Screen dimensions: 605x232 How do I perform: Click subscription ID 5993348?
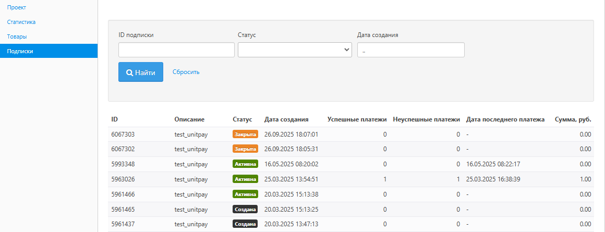tap(123, 164)
